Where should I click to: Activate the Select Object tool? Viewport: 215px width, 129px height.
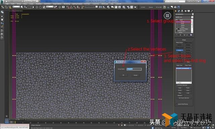coord(21,7)
